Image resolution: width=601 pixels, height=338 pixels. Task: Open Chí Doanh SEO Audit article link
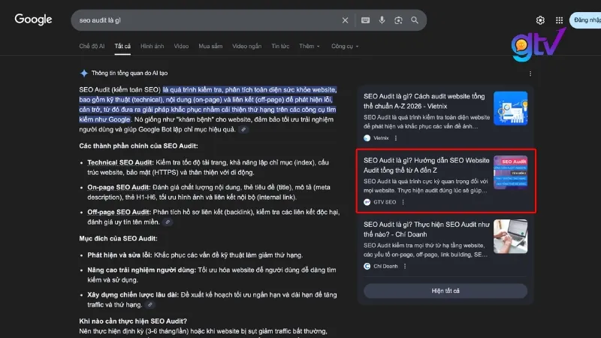(426, 229)
